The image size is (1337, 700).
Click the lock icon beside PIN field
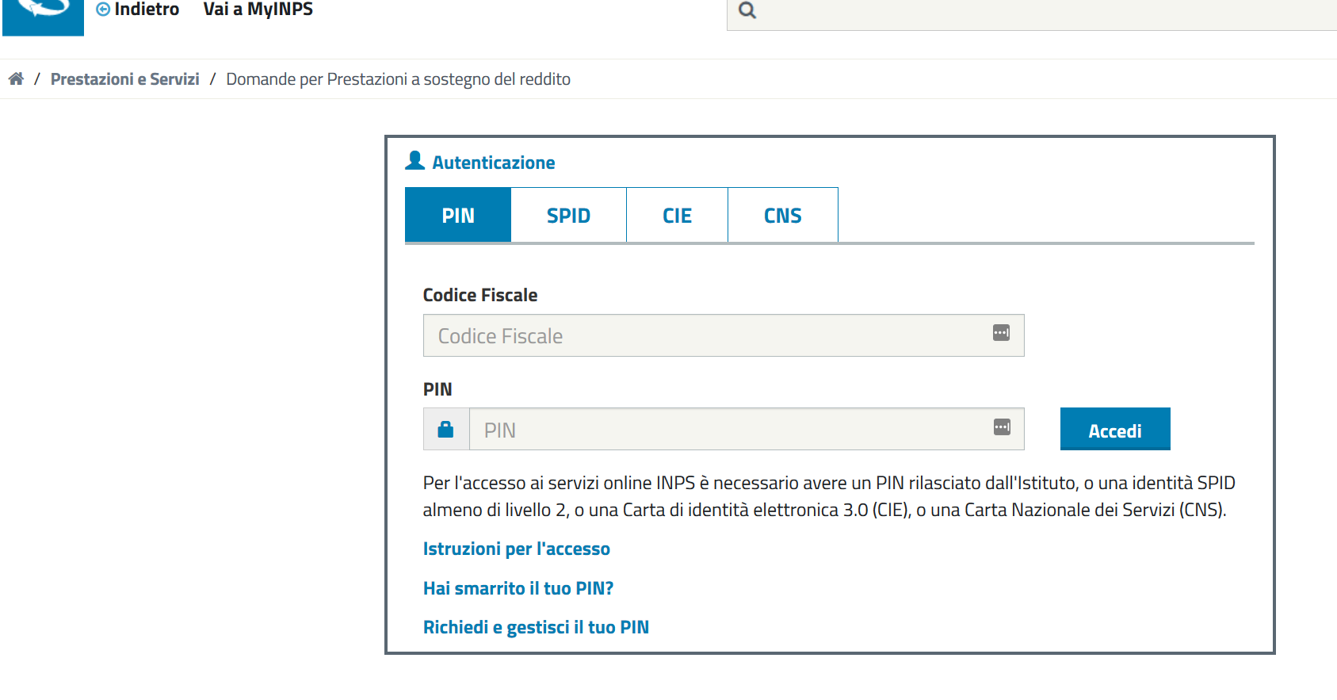click(x=445, y=430)
